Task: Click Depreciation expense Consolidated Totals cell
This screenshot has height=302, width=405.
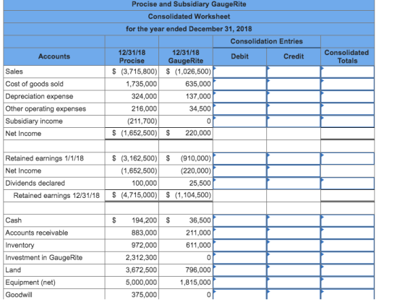Action: (x=348, y=97)
